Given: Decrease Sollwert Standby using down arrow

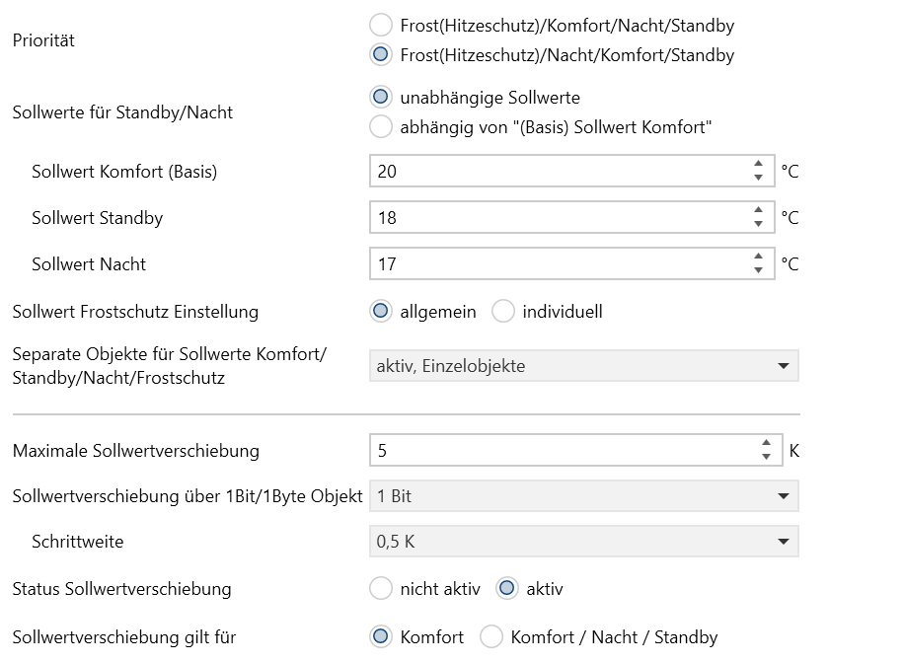Looking at the screenshot, I should pyautogui.click(x=758, y=224).
